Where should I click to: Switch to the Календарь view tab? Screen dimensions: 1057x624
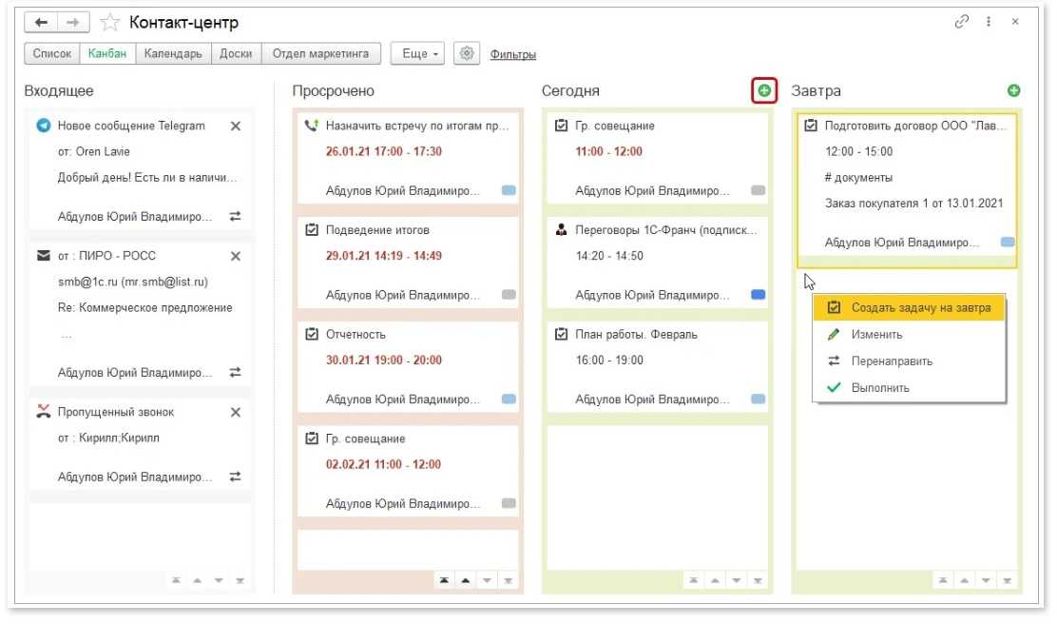173,54
